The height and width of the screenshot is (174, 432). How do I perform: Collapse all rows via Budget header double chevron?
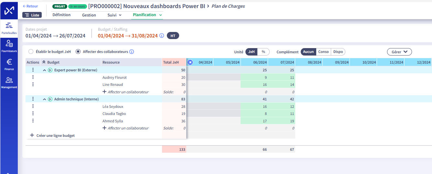pos(44,62)
